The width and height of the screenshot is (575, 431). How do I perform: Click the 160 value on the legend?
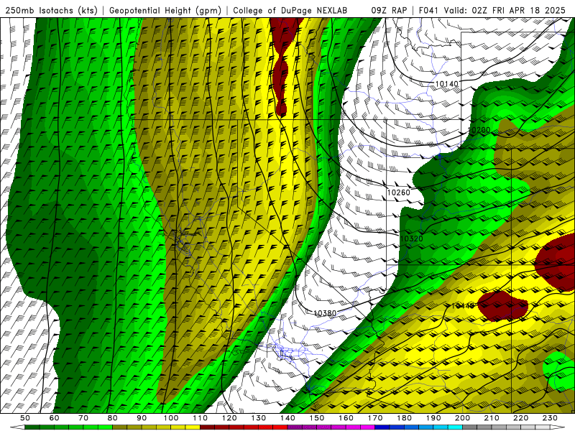[346, 418]
